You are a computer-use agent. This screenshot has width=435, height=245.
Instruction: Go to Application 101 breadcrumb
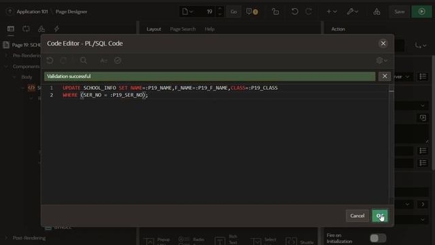[x=32, y=12]
